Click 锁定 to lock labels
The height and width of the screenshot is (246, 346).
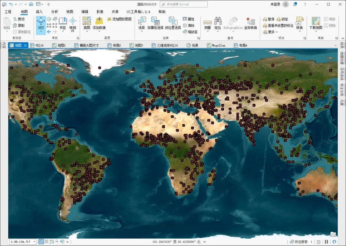tap(282, 19)
